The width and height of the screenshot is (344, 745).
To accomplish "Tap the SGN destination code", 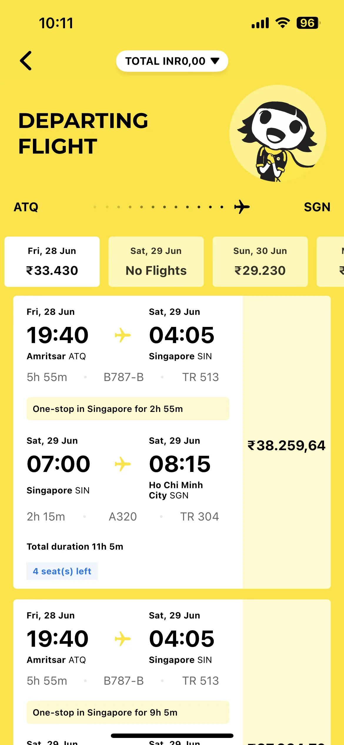I will point(317,207).
